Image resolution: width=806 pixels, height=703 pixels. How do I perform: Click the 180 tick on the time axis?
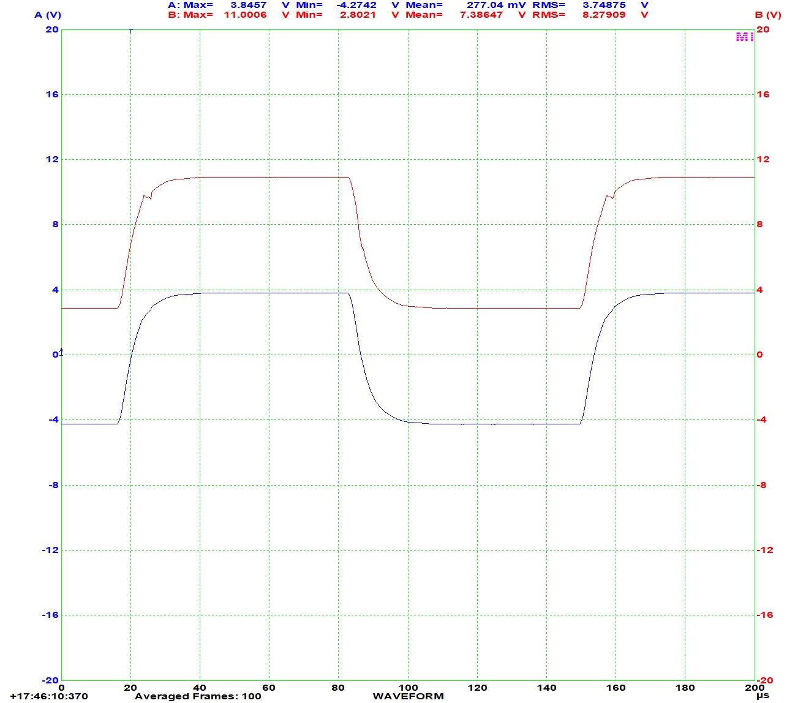(685, 688)
